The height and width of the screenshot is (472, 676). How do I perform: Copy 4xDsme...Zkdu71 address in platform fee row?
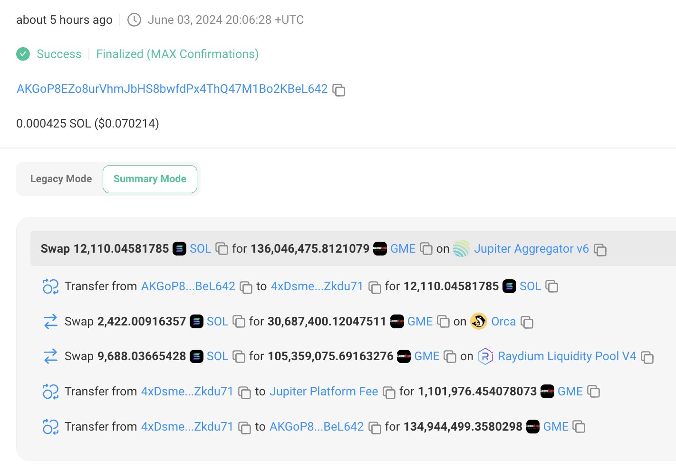(245, 393)
